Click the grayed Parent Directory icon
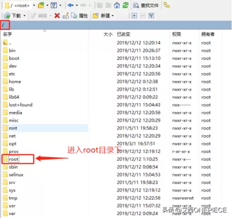This screenshot has width=232, height=218. 100,6
